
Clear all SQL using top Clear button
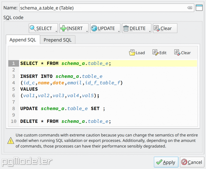click(x=165, y=28)
